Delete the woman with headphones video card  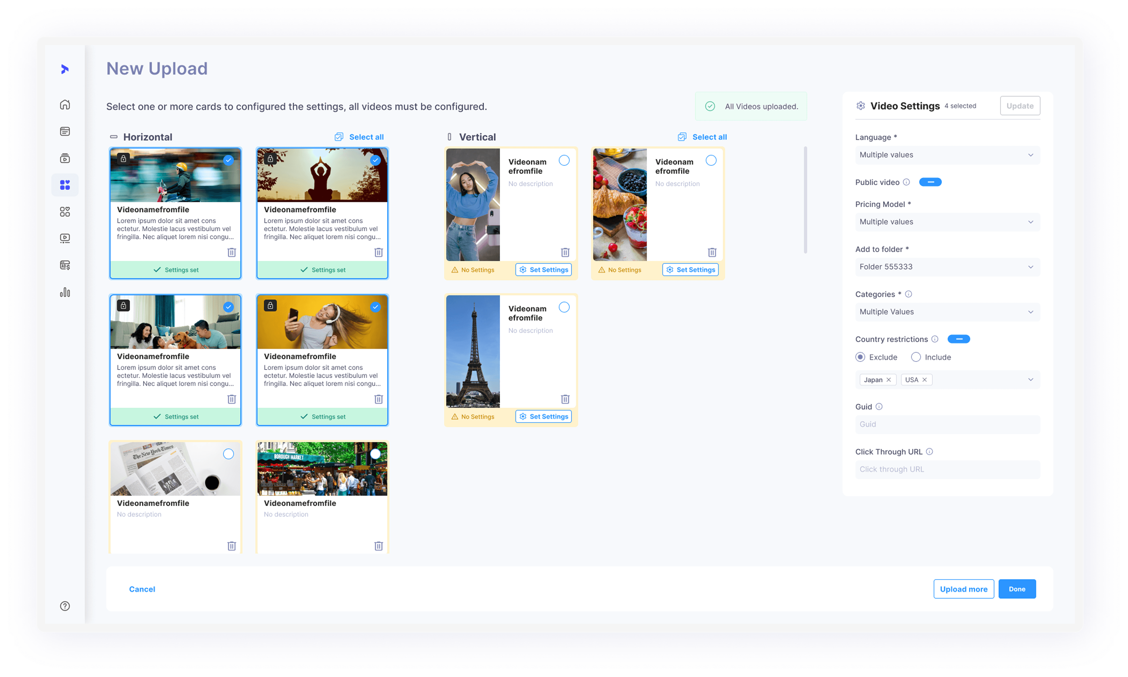pos(378,399)
